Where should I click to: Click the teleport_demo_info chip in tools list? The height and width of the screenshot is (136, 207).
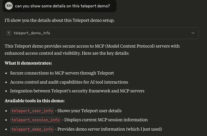click(32, 129)
